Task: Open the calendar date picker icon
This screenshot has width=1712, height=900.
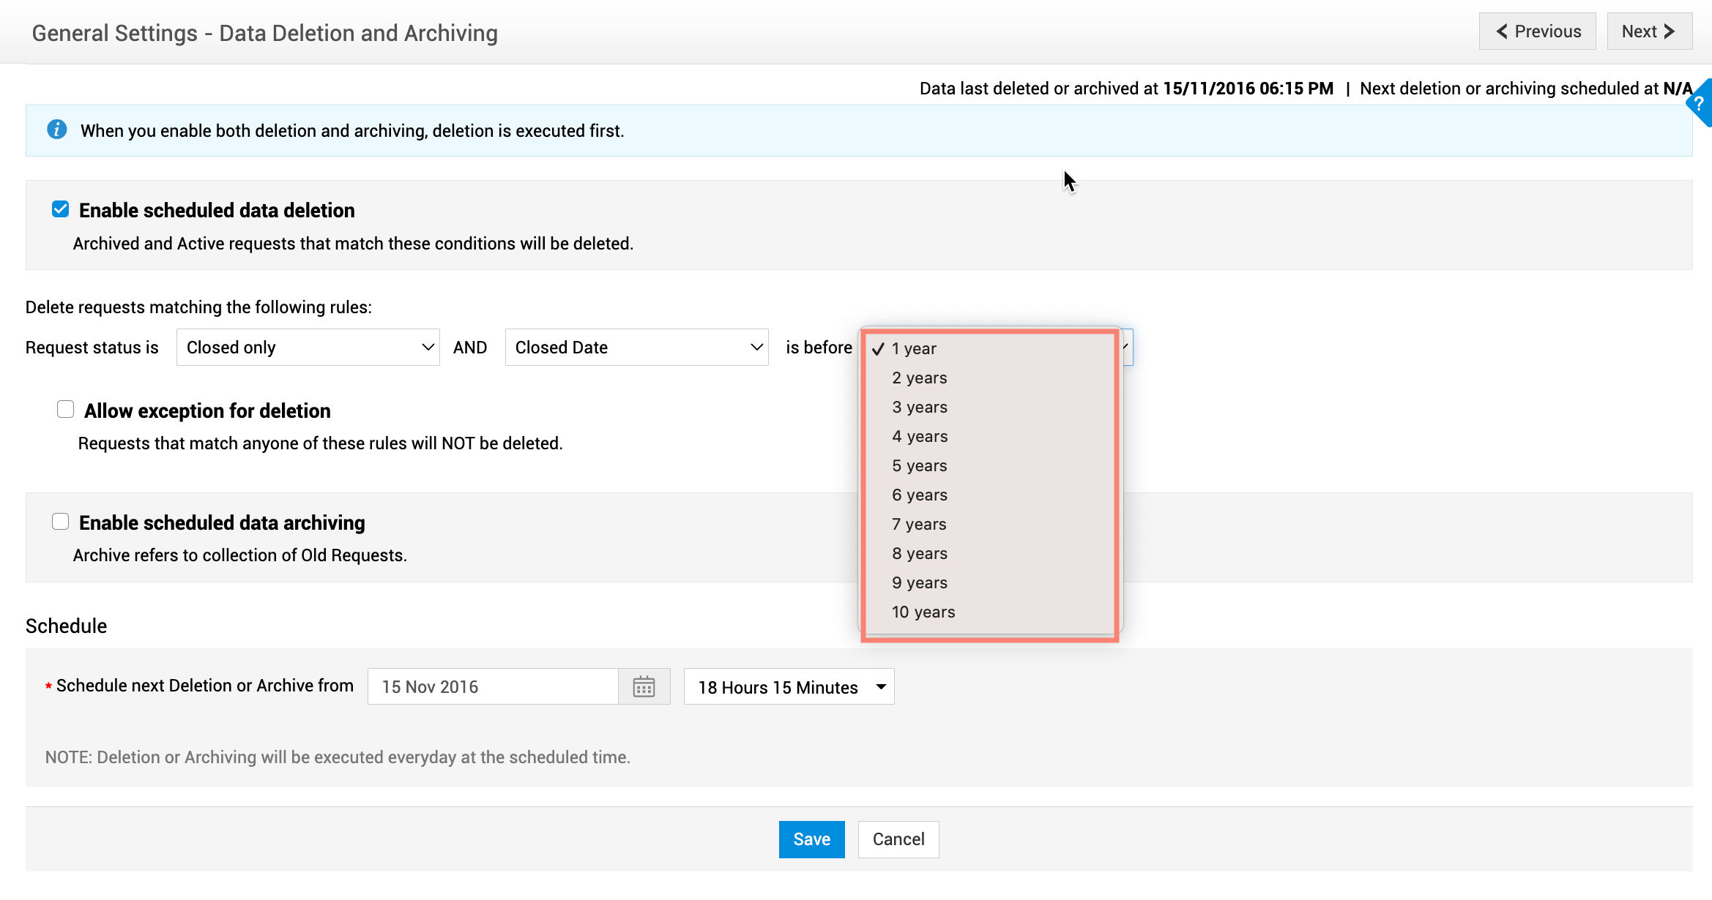Action: (644, 686)
